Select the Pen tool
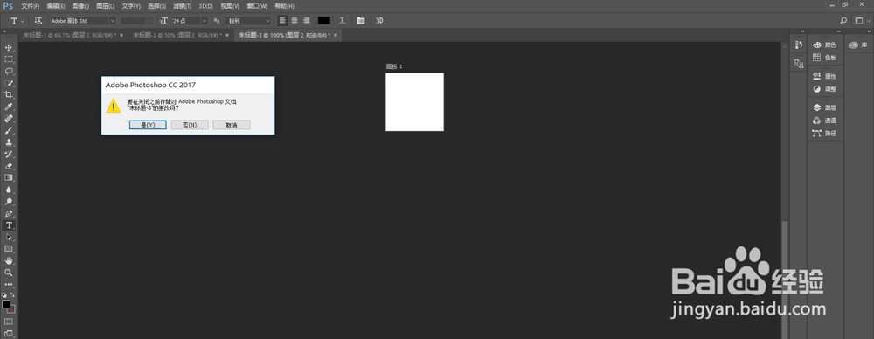Viewport: 874px width, 339px height. click(x=9, y=213)
